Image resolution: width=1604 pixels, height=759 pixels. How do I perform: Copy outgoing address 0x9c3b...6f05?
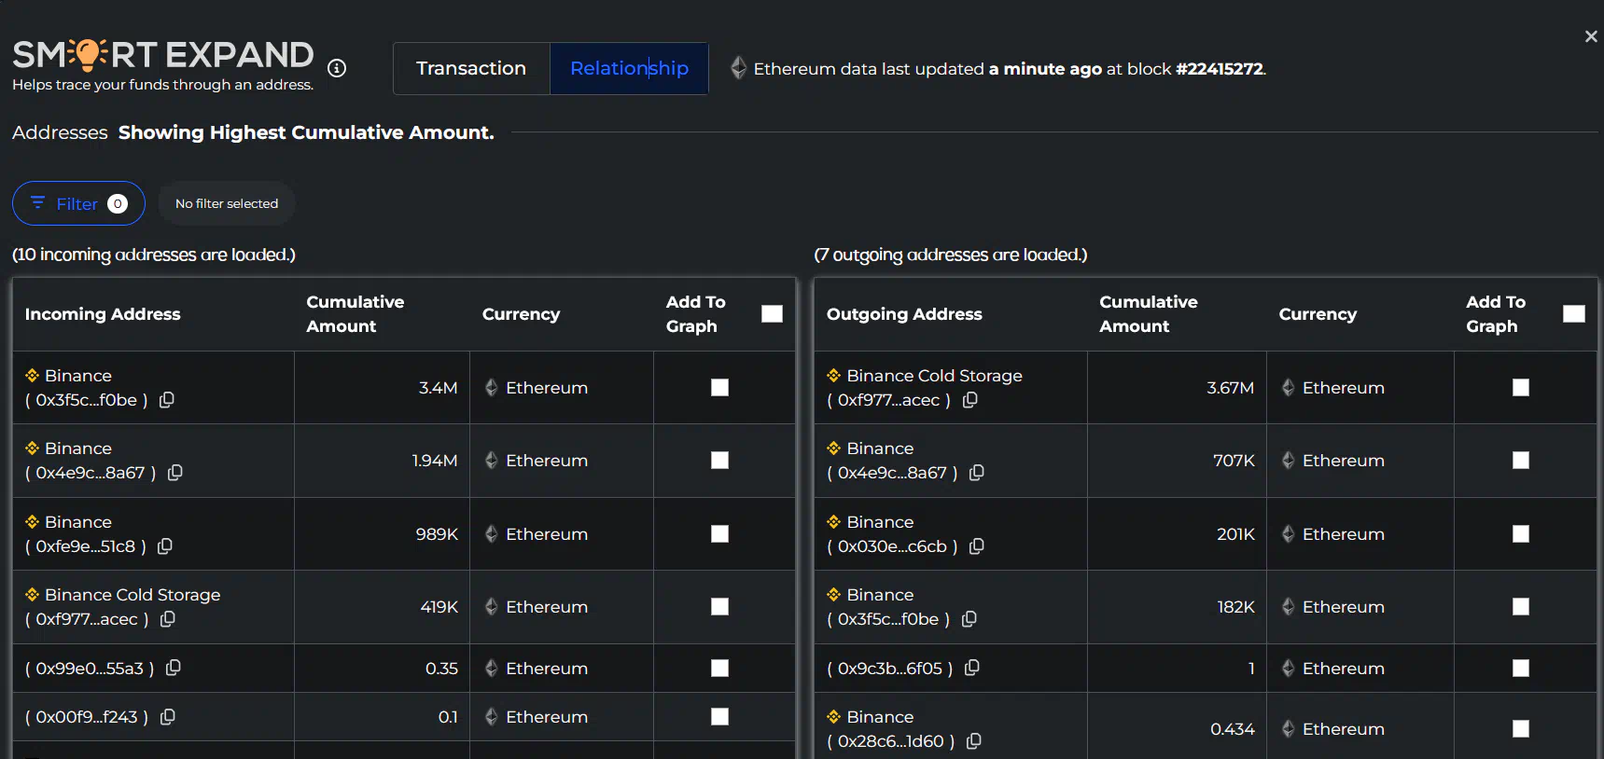point(972,668)
